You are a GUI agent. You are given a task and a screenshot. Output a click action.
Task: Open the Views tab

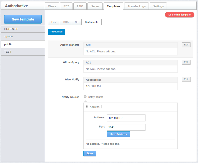pos(52,6)
